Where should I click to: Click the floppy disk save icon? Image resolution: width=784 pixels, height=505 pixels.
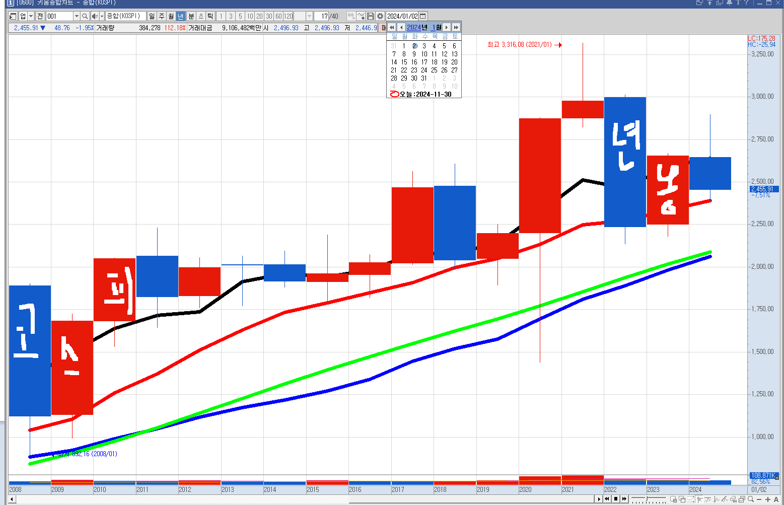pos(371,16)
